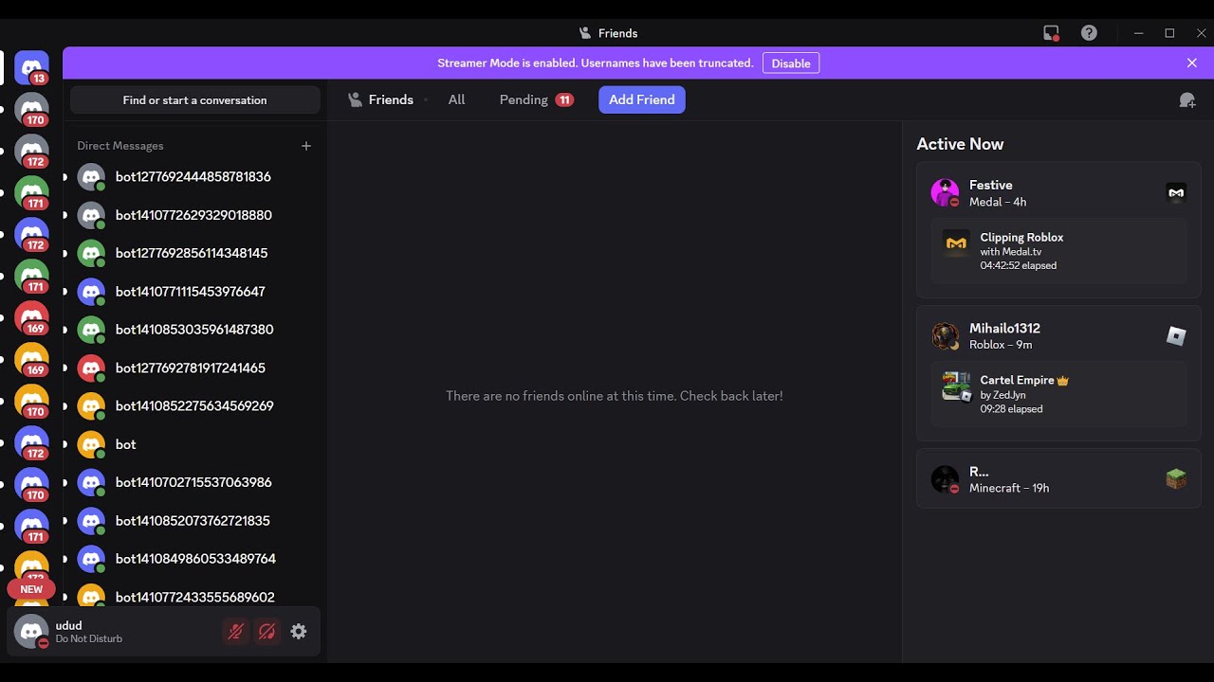
Task: Click the Cartel Empire title text
Action: pos(1018,380)
